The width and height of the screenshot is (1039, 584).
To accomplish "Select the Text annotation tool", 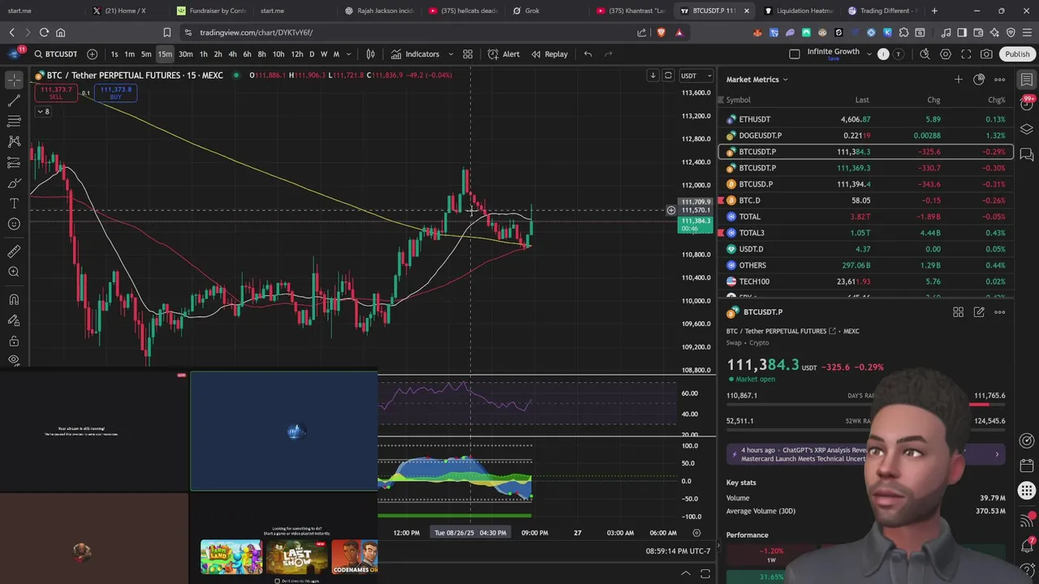I will click(14, 204).
